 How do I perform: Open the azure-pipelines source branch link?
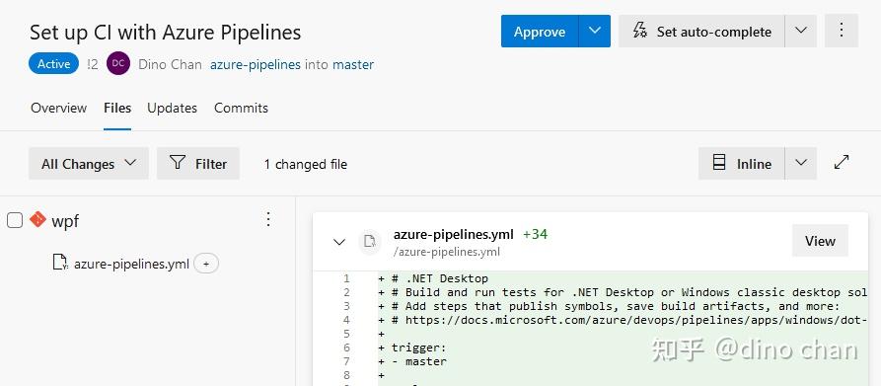256,64
